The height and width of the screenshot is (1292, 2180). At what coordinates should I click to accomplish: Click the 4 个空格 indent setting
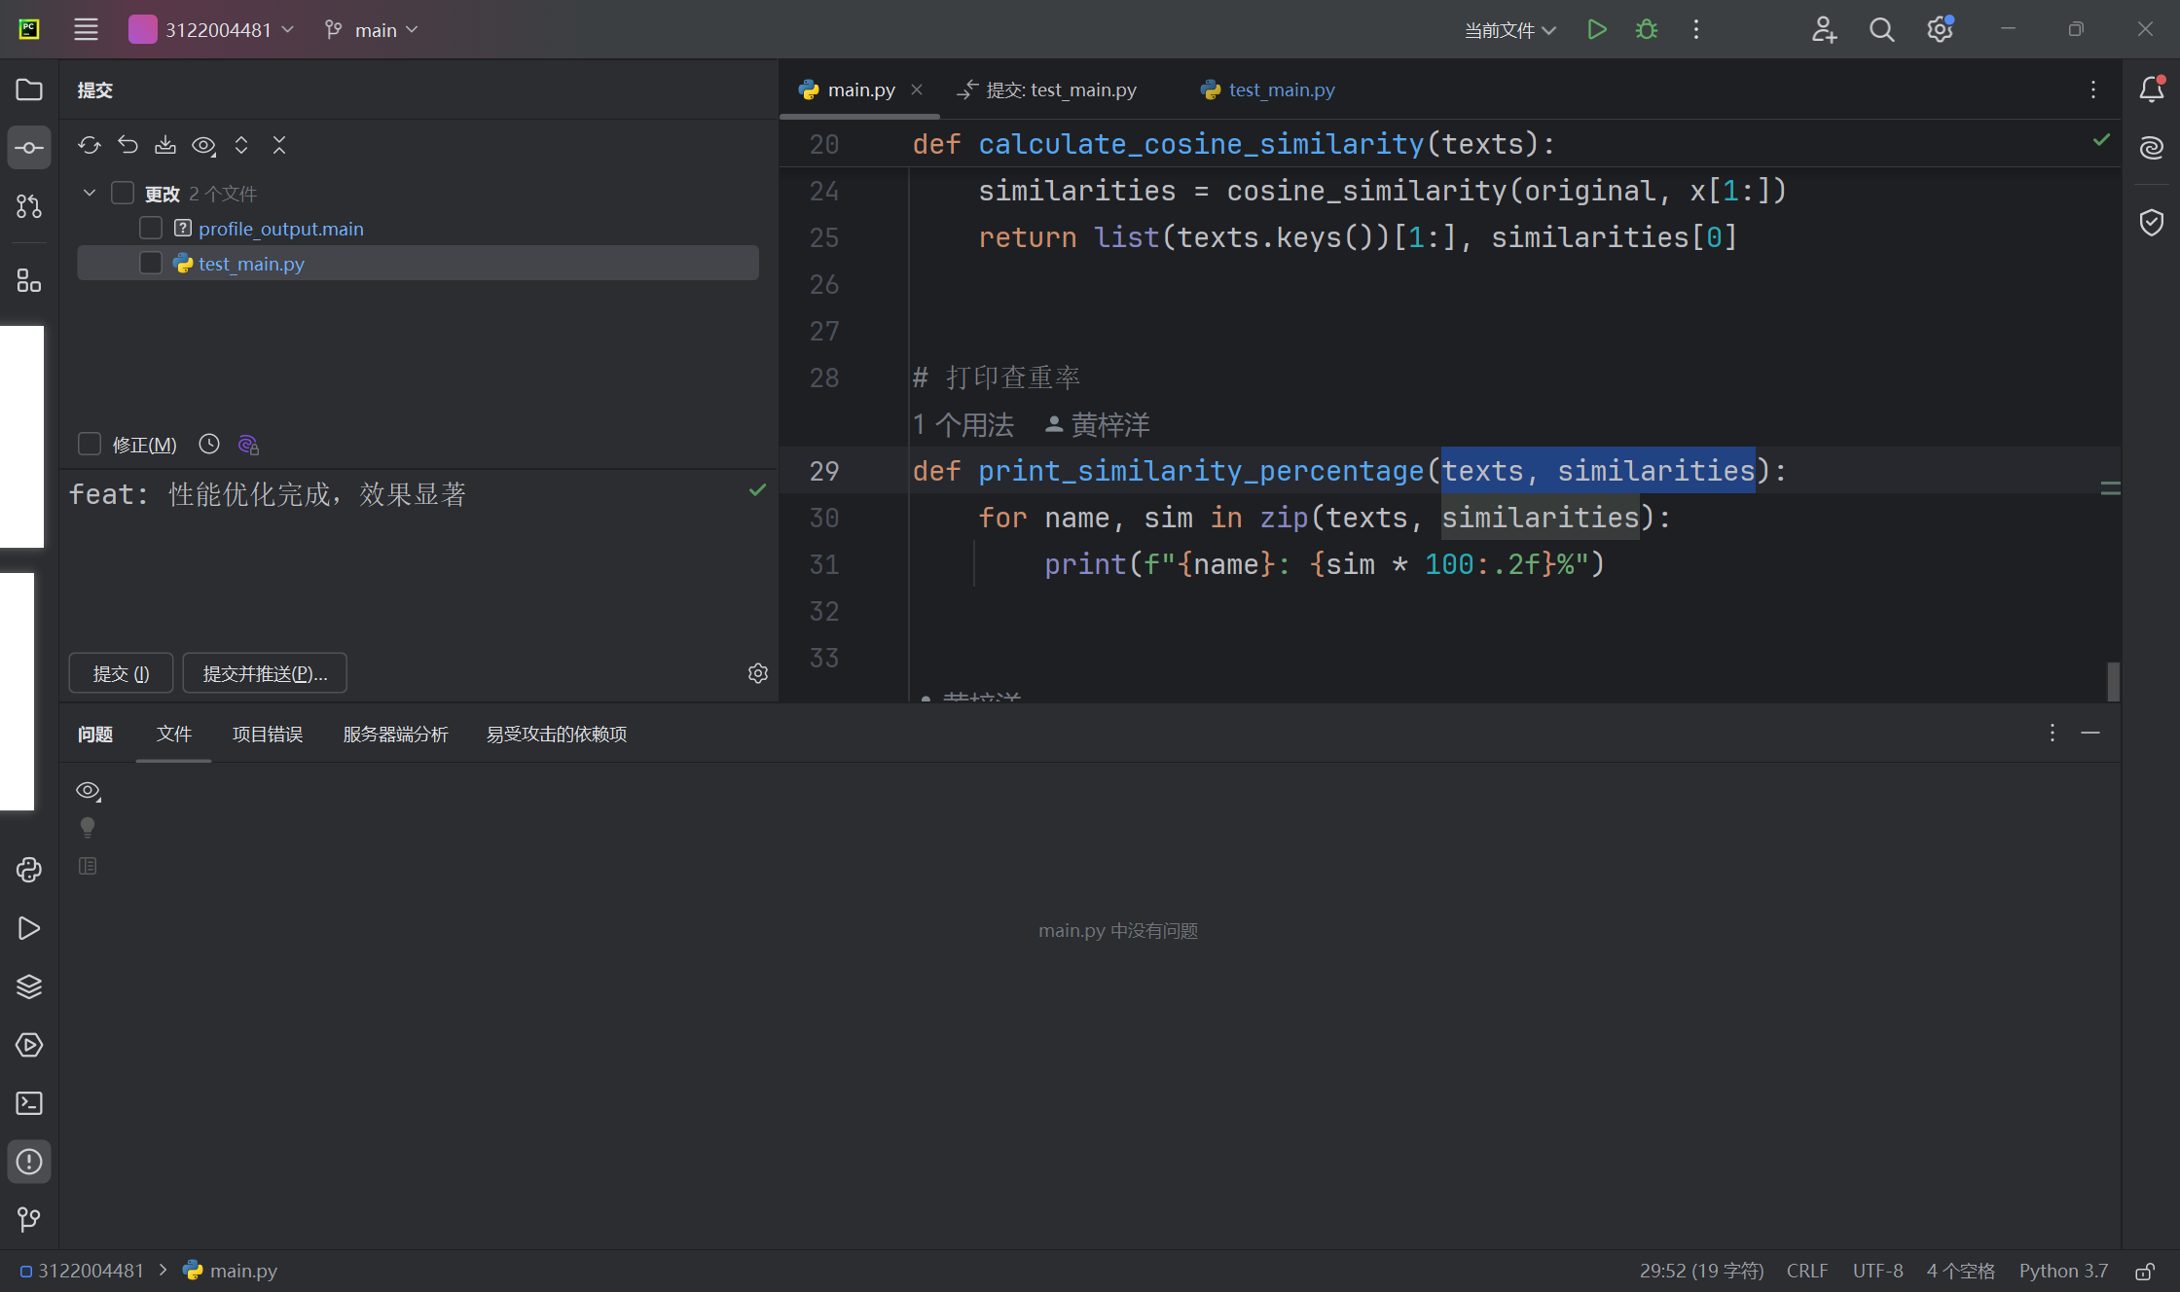[x=1961, y=1271]
